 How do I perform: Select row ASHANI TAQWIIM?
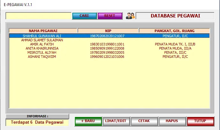(x=109, y=57)
